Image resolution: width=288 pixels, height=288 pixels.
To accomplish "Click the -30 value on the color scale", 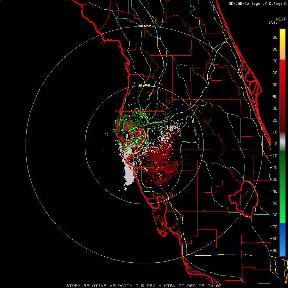I will [x=274, y=180].
